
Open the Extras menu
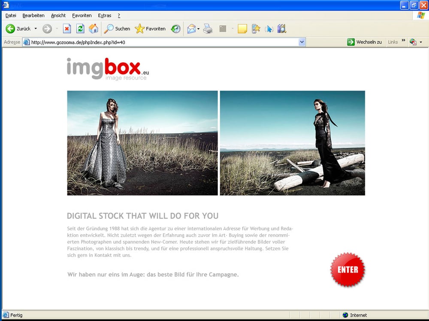105,15
